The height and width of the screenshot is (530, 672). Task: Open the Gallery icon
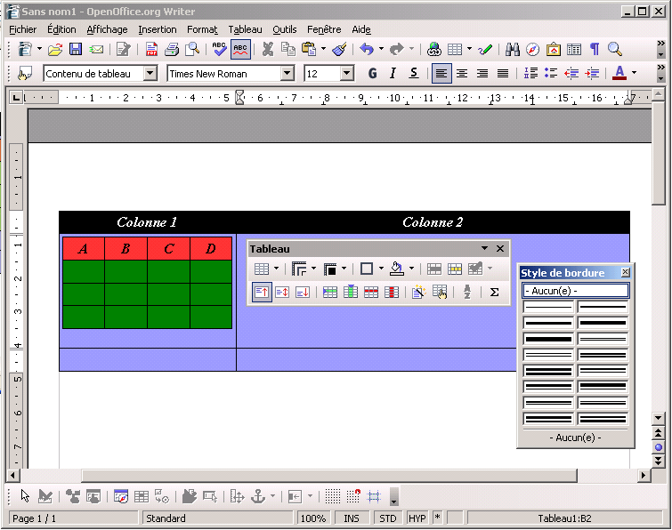[554, 49]
